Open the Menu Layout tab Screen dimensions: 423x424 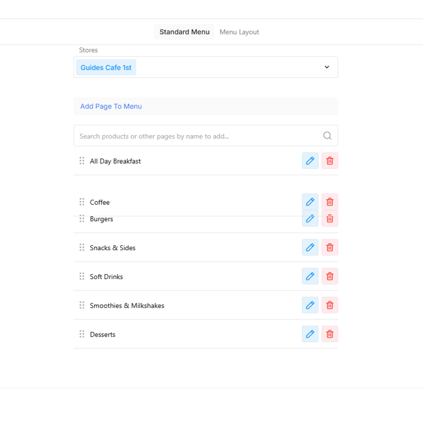[239, 32]
